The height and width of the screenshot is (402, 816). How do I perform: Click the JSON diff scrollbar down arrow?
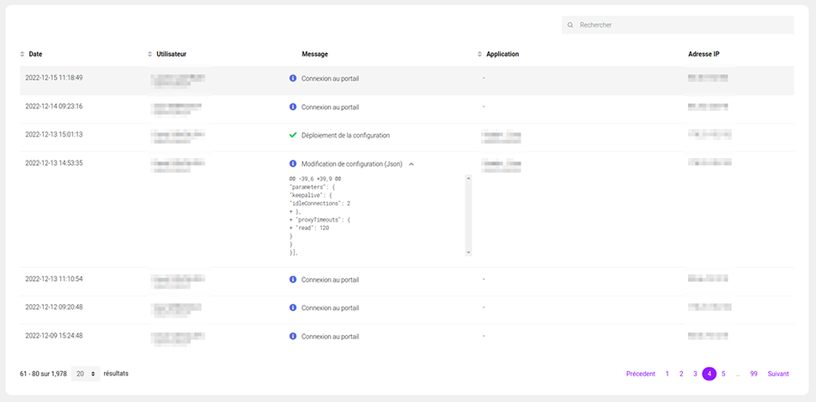coord(468,253)
